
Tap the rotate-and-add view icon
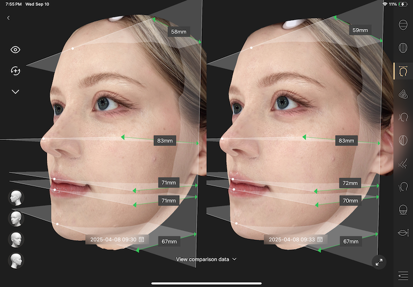(x=15, y=71)
